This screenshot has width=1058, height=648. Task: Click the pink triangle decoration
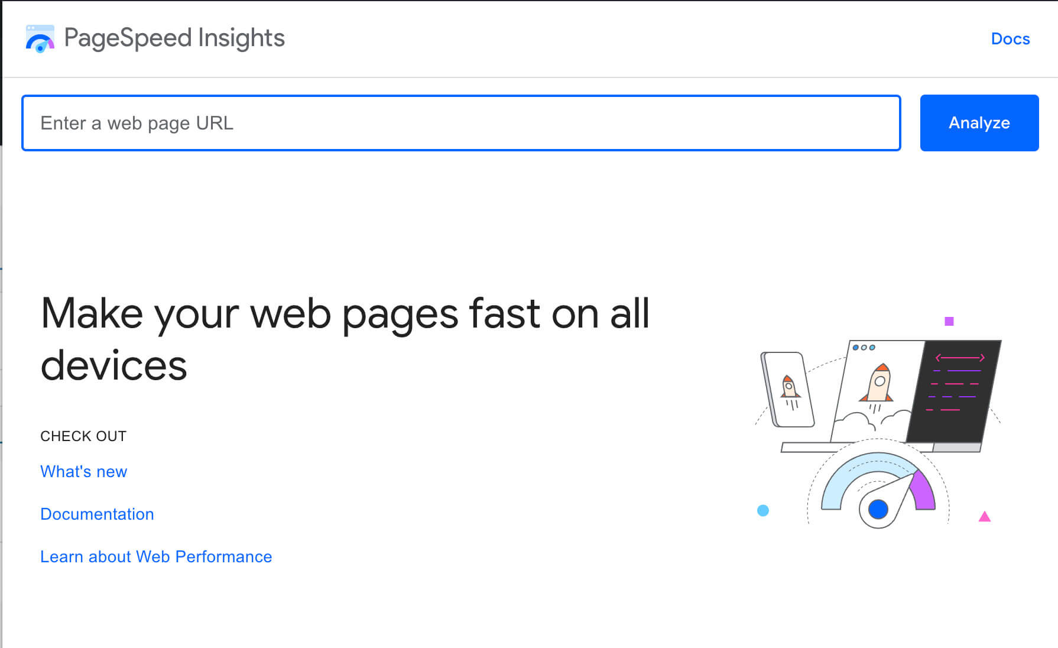pos(984,517)
